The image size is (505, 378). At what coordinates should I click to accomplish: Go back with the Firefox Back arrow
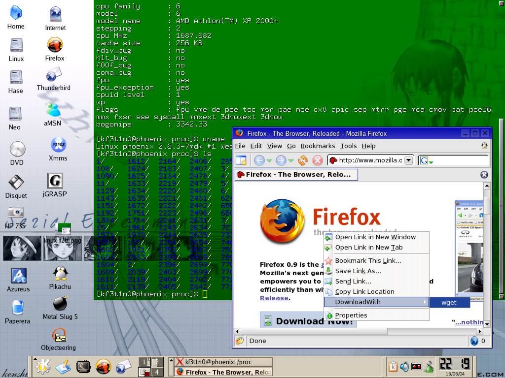[x=259, y=160]
